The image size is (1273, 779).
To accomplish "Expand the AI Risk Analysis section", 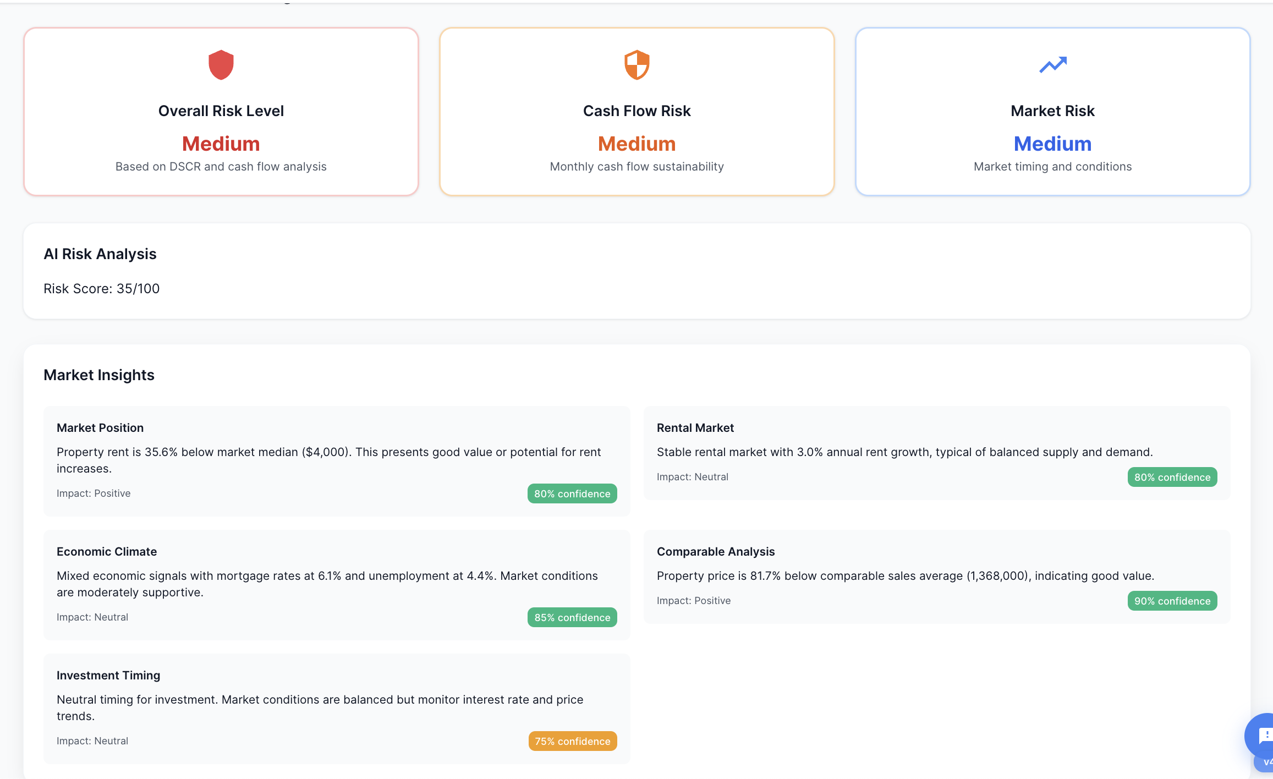I will [x=100, y=254].
